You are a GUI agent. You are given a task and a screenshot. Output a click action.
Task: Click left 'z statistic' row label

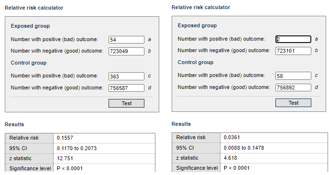click(21, 158)
